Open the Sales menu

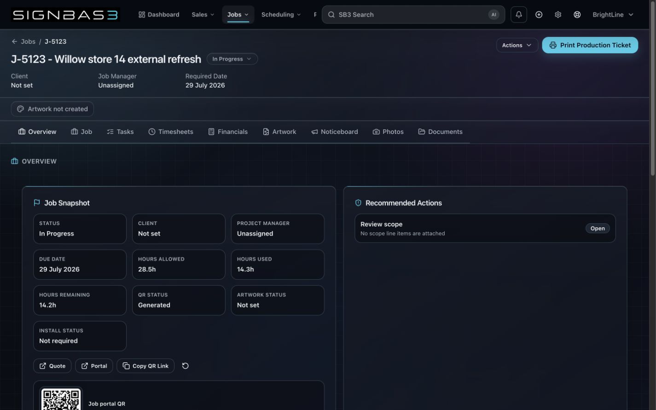pos(203,15)
